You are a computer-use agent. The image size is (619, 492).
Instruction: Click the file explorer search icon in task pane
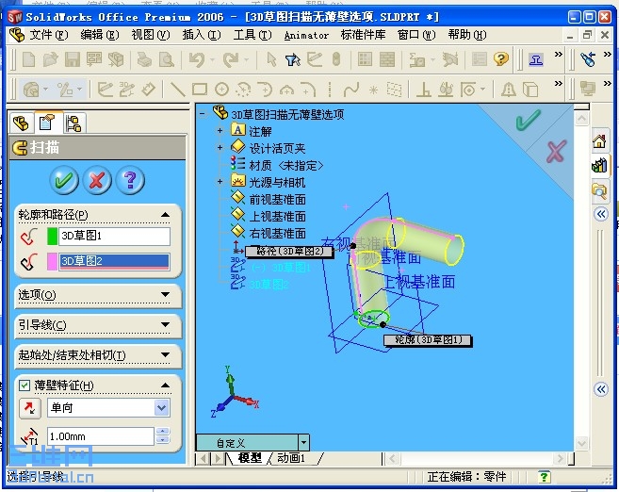point(599,191)
